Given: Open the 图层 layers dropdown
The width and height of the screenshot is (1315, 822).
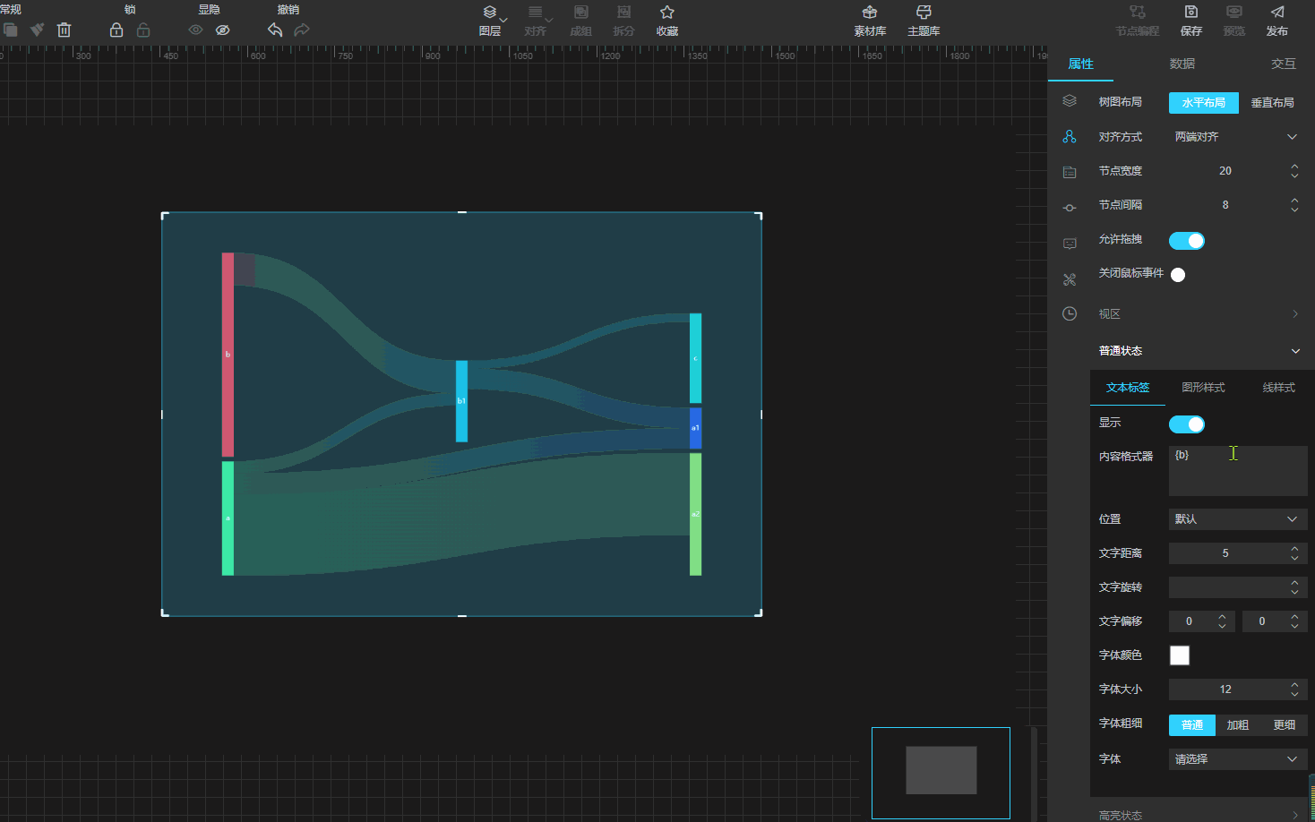Looking at the screenshot, I should pyautogui.click(x=491, y=21).
